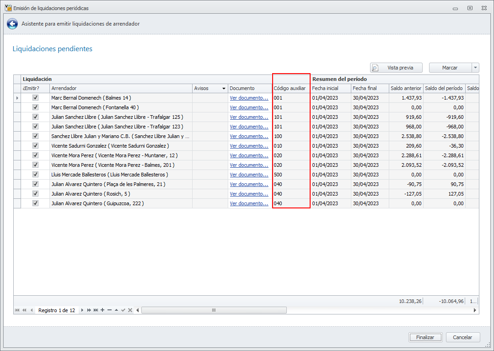Image resolution: width=494 pixels, height=351 pixels.
Task: Sort by the Código auxiliar column header
Action: tap(290, 88)
